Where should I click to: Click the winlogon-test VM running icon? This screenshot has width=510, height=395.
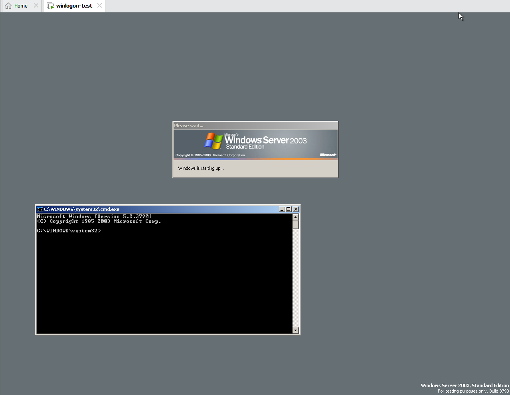pyautogui.click(x=50, y=6)
